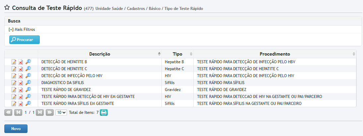The width and height of the screenshot is (363, 136).
Task: Jump to the last page of results
Action: (x=50, y=113)
